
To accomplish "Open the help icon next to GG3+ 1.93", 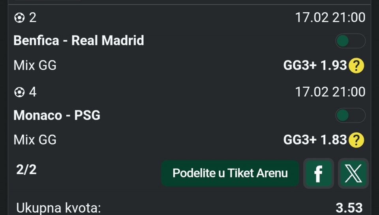I will coord(356,65).
